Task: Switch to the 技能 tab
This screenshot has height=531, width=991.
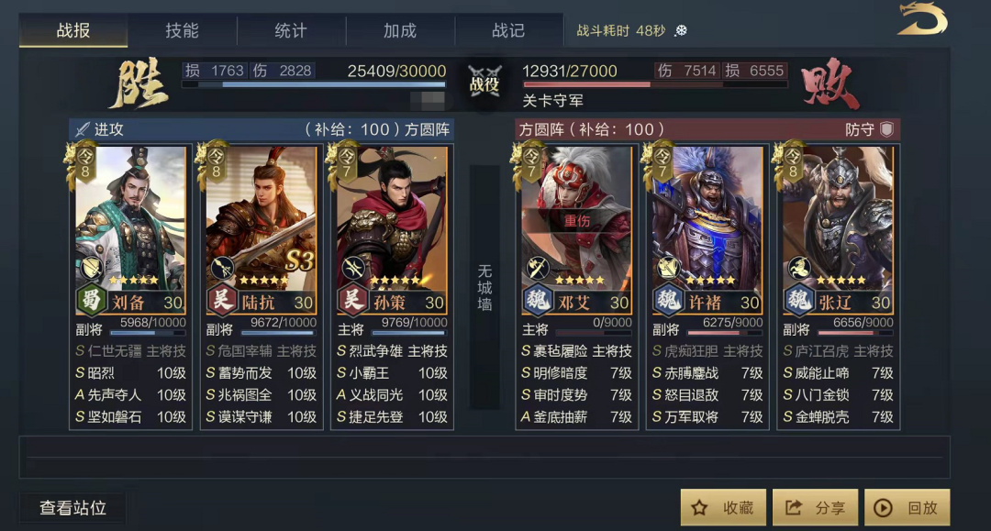Action: pos(182,30)
